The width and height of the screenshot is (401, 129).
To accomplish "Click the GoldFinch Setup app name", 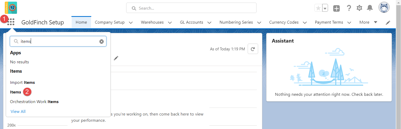I will 43,22.
